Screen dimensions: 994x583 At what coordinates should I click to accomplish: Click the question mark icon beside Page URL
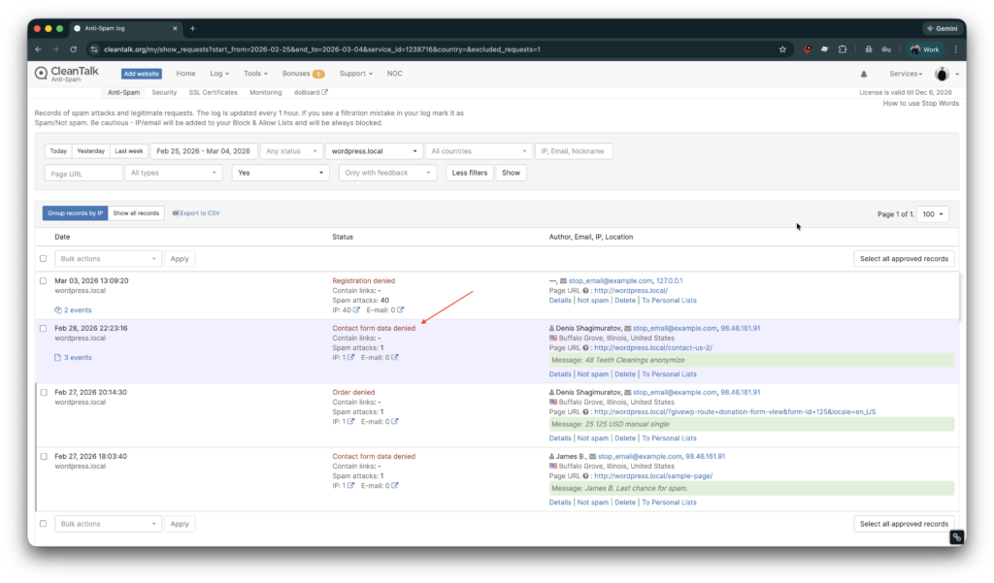click(x=586, y=290)
